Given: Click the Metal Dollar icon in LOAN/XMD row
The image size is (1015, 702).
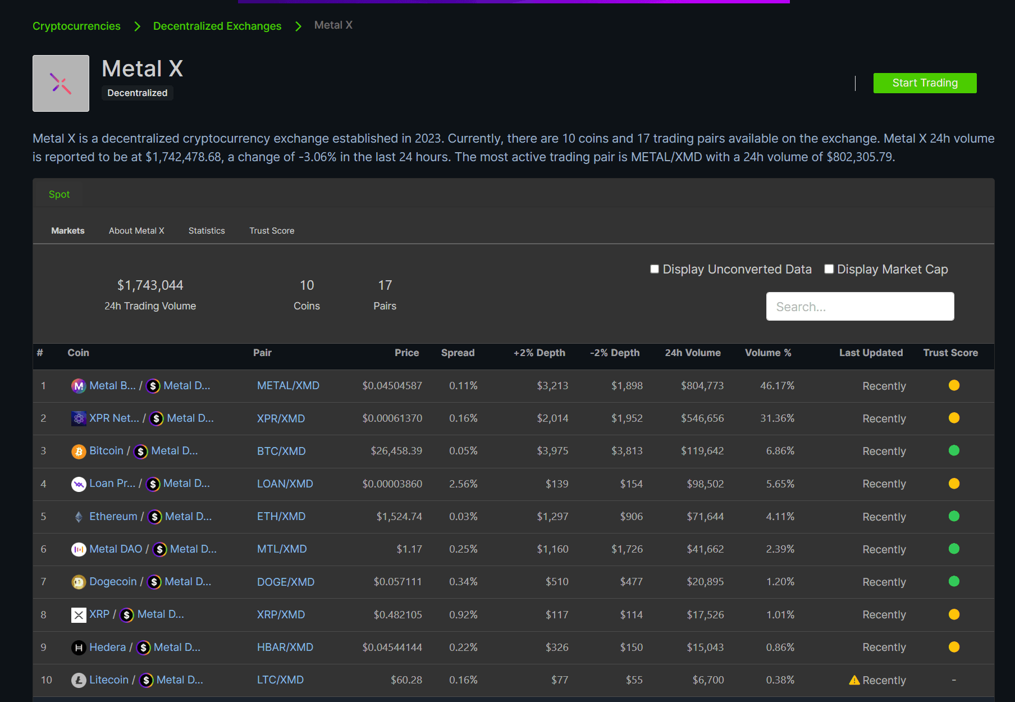Looking at the screenshot, I should click(x=153, y=484).
